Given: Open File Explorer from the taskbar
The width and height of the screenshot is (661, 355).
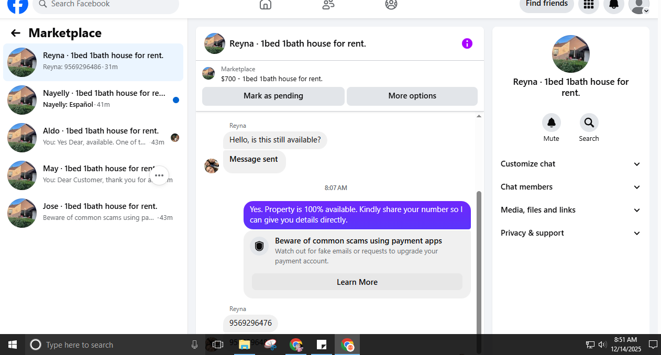Looking at the screenshot, I should 244,345.
